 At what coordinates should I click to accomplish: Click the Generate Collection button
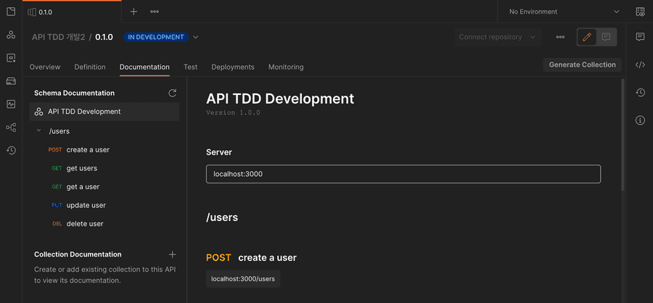(582, 65)
